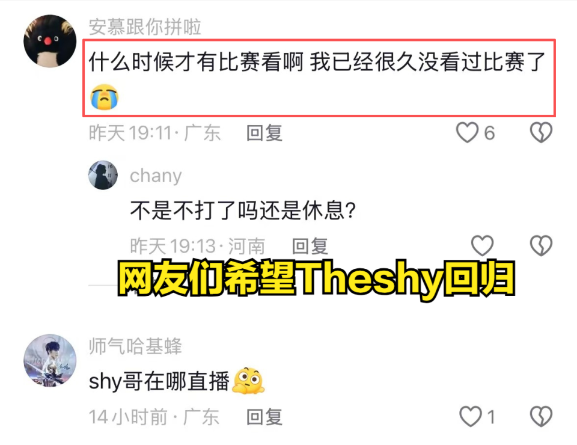577x445 pixels.
Task: Select comment text shy哥在哪直播
Action: click(159, 381)
